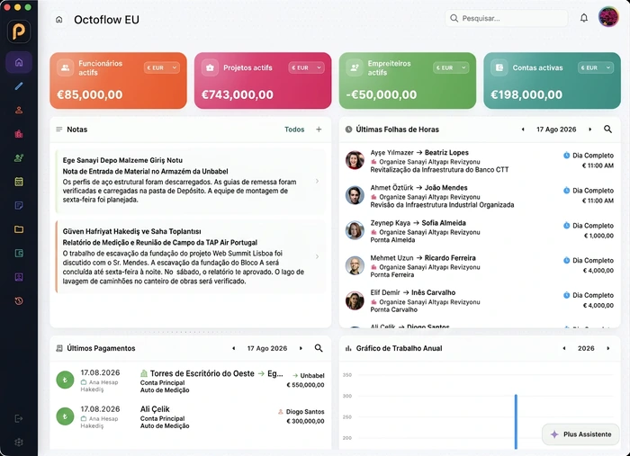Add a new note with plus icon
The height and width of the screenshot is (456, 630).
(319, 130)
